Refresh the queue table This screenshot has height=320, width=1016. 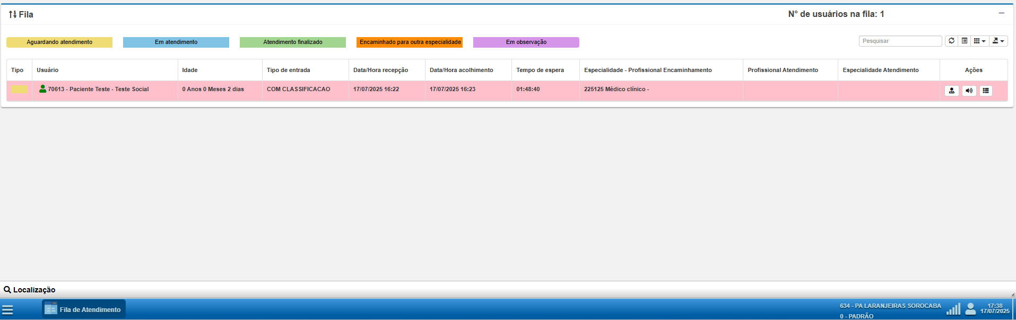(x=951, y=41)
